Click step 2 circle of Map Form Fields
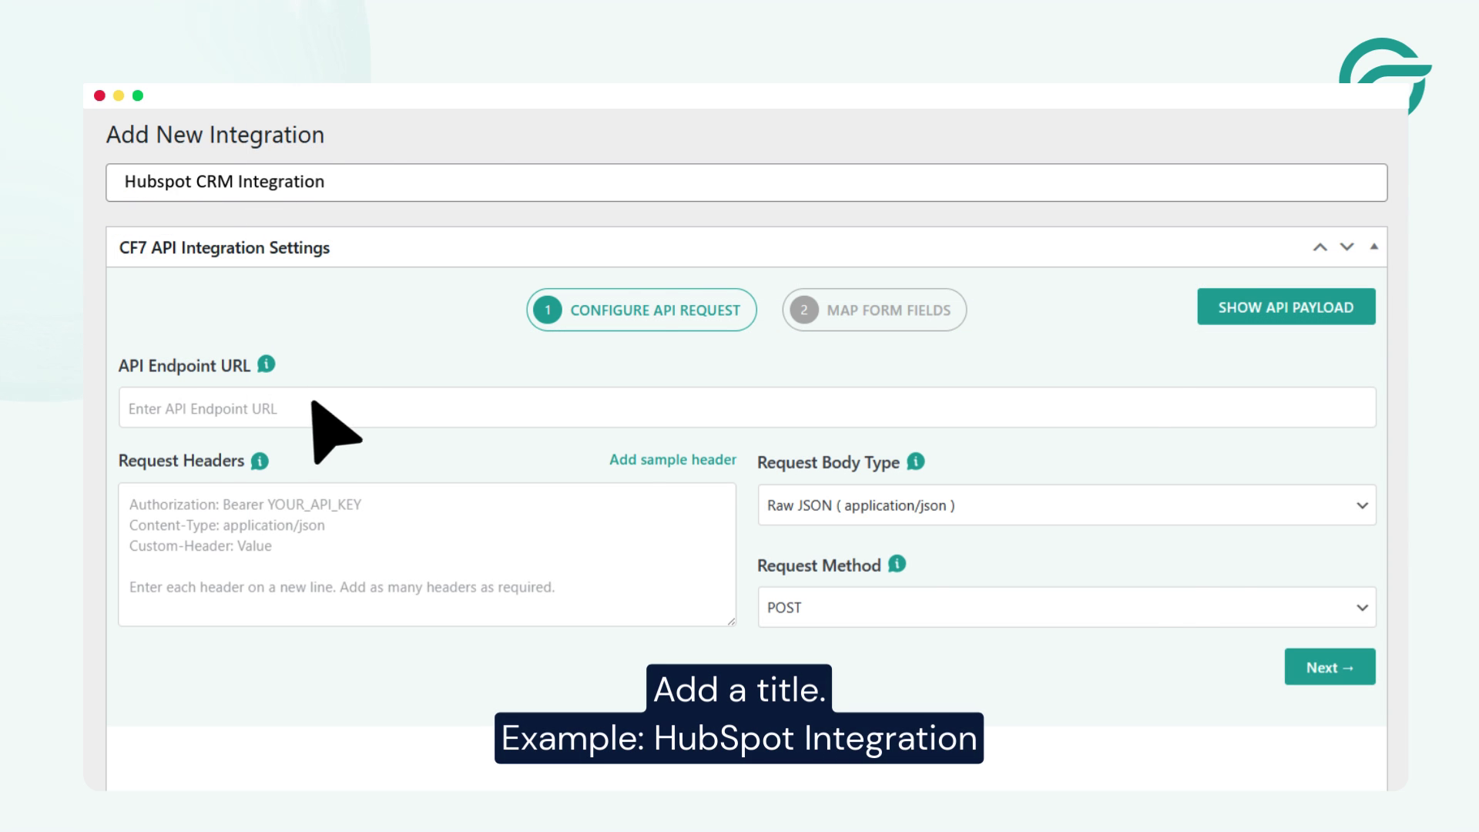The width and height of the screenshot is (1479, 832). pyautogui.click(x=803, y=310)
